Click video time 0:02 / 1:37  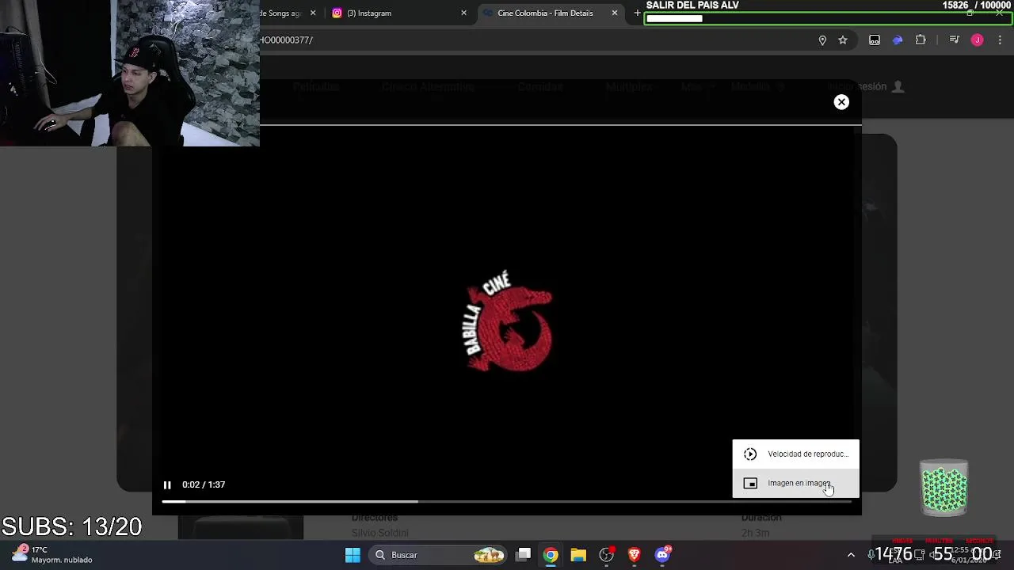point(204,484)
